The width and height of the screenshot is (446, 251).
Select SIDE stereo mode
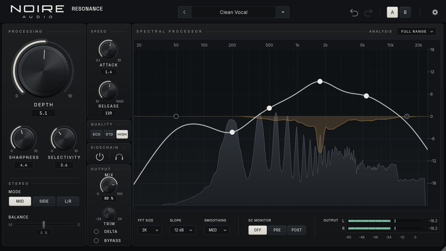pyautogui.click(x=44, y=201)
